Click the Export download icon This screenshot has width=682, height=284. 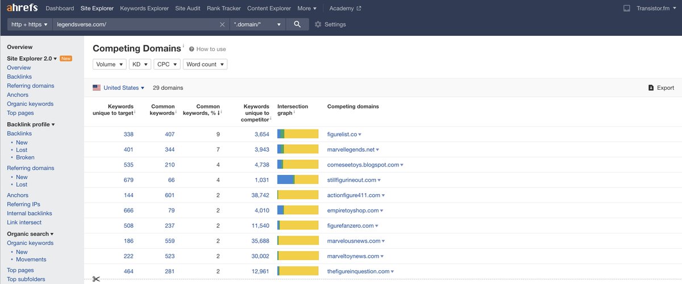coord(651,88)
